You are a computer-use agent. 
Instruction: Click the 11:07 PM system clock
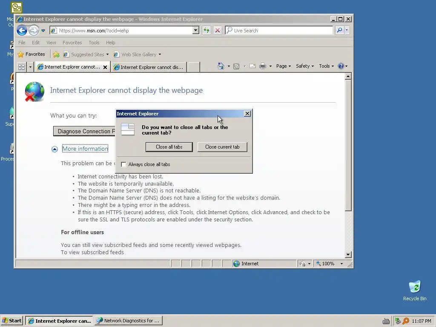(x=421, y=321)
